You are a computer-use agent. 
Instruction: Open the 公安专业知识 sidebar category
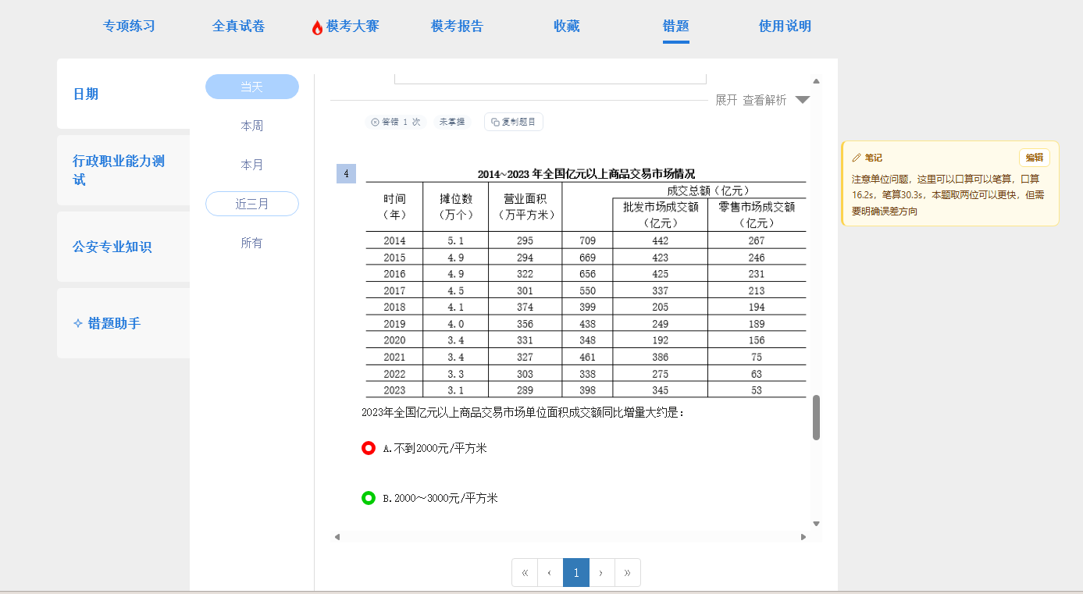pyautogui.click(x=123, y=247)
